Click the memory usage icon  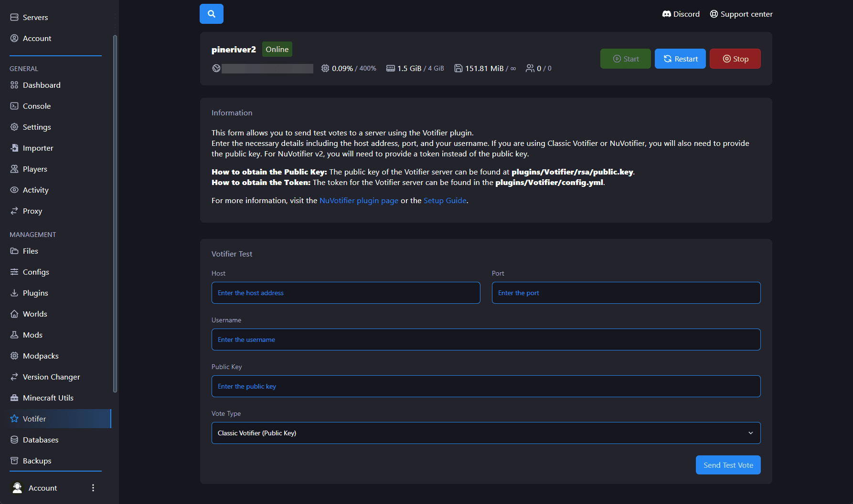pyautogui.click(x=390, y=68)
